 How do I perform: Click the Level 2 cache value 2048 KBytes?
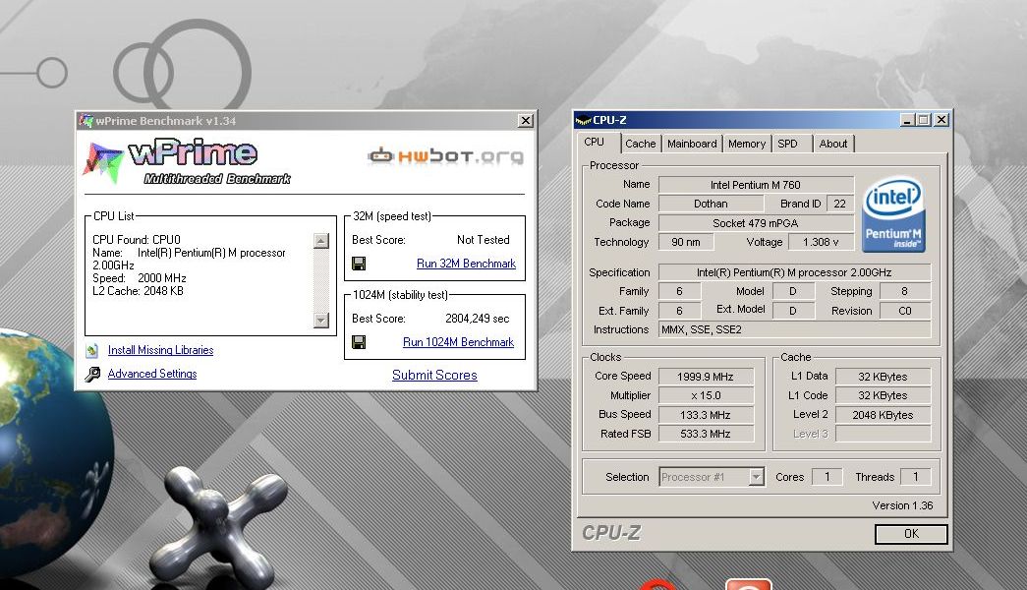pos(883,414)
